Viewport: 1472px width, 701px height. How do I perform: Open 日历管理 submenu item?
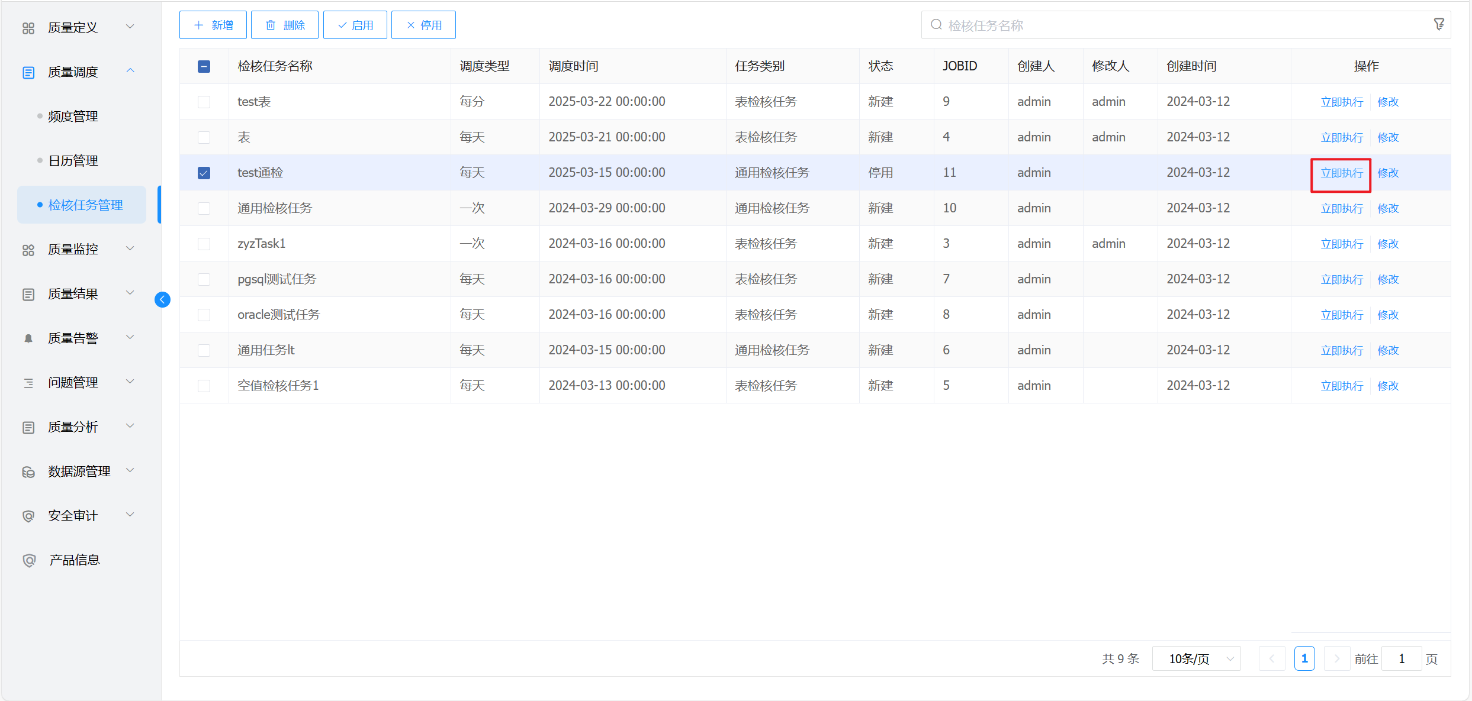tap(73, 161)
